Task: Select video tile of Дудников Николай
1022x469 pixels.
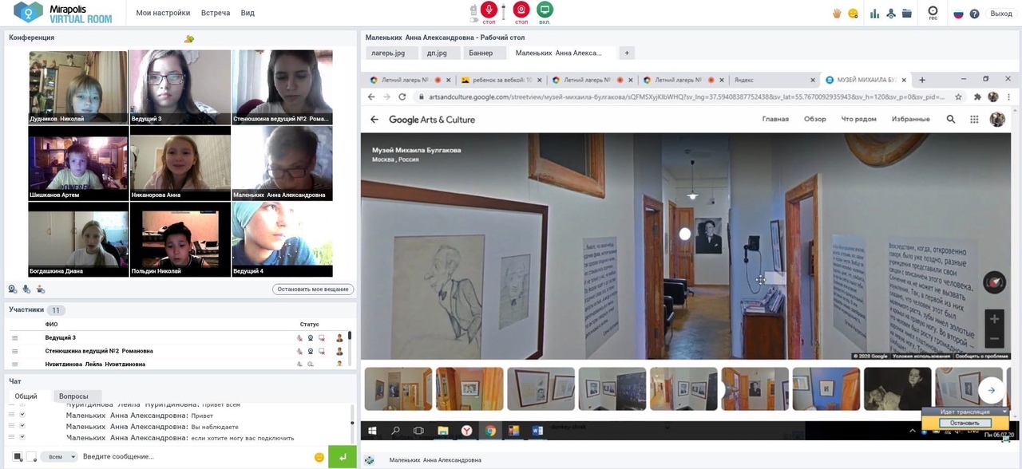Action: point(78,87)
